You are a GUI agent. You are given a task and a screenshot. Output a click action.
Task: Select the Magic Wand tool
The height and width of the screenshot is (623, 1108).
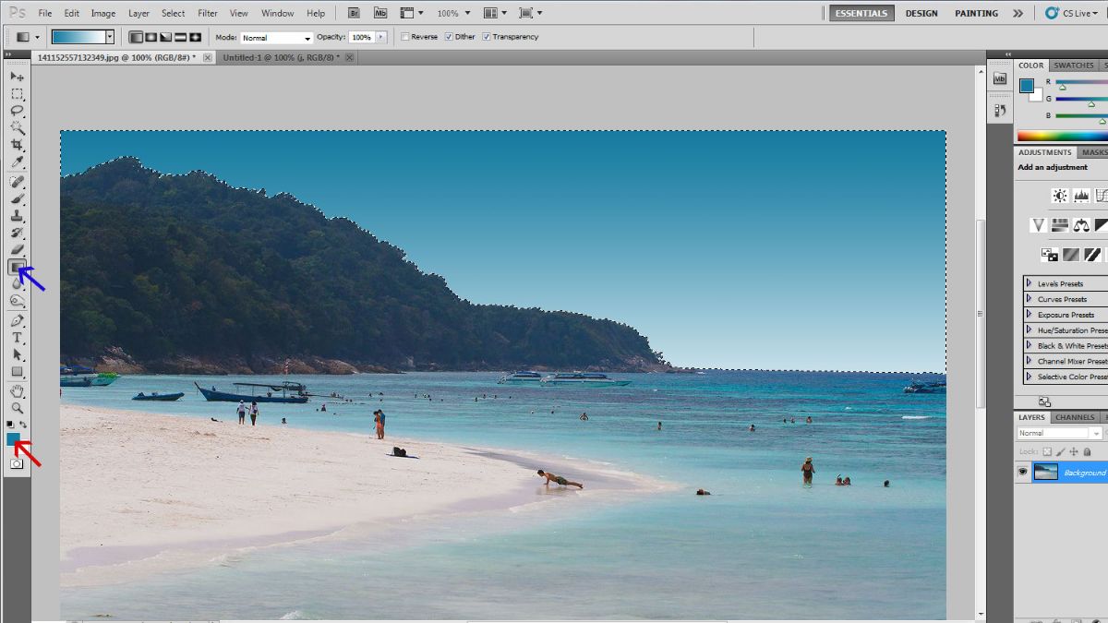click(x=17, y=128)
